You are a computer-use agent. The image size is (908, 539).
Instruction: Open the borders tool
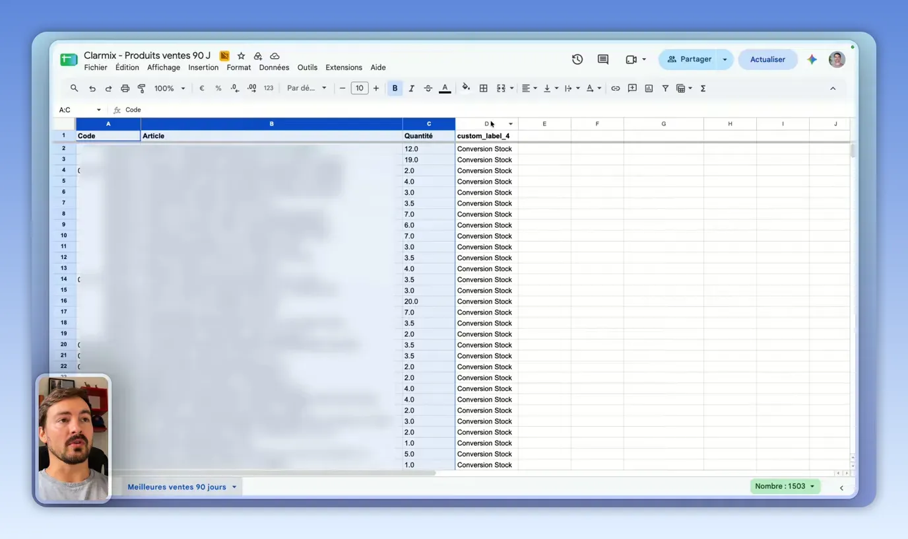483,89
